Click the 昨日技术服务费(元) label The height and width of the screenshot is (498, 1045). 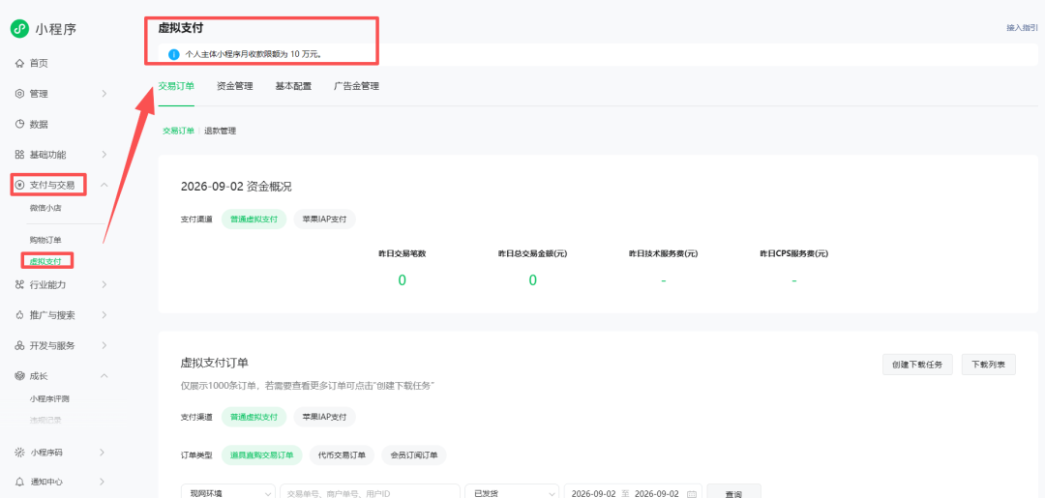click(663, 253)
